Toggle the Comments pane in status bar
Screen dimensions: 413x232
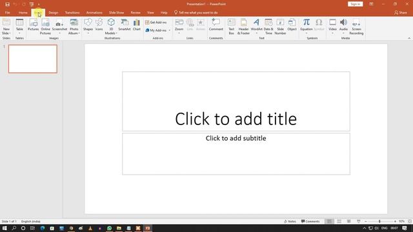310,222
